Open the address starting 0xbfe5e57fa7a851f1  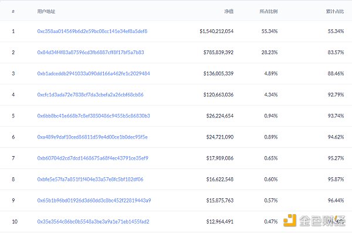pos(90,179)
